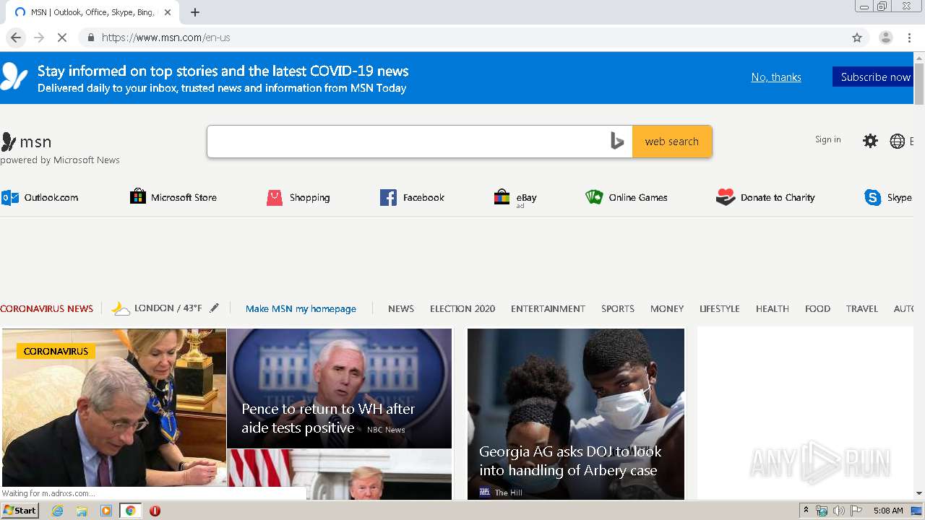Open the MONEY section
925x520 pixels.
[667, 308]
